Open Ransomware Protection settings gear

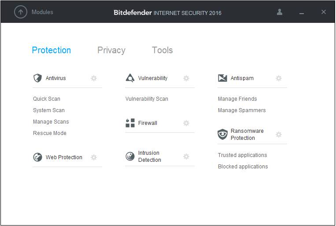pos(279,135)
